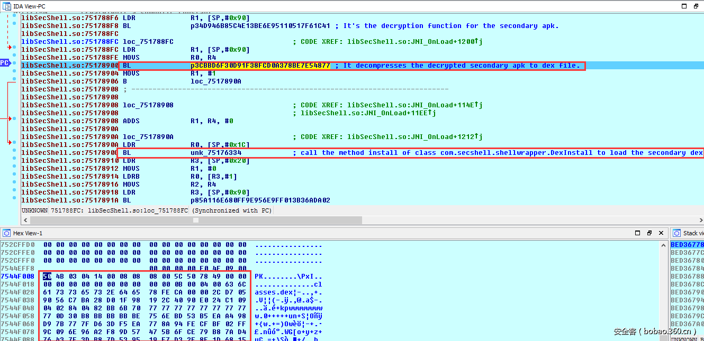Viewport: 704px width, 341px height.
Task: Click the blue PC arrow marker
Action: 5,63
